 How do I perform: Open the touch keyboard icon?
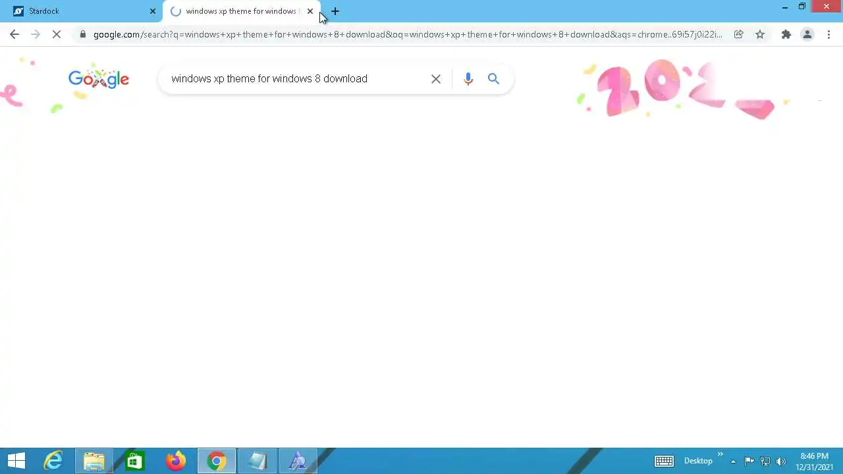[664, 461]
